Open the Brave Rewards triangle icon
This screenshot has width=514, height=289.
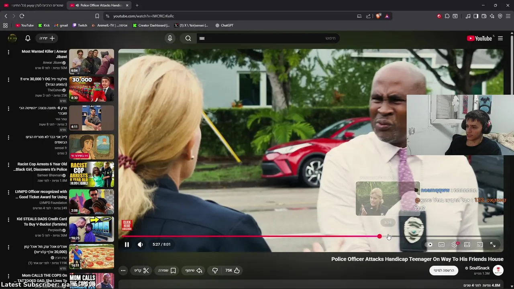point(387,16)
